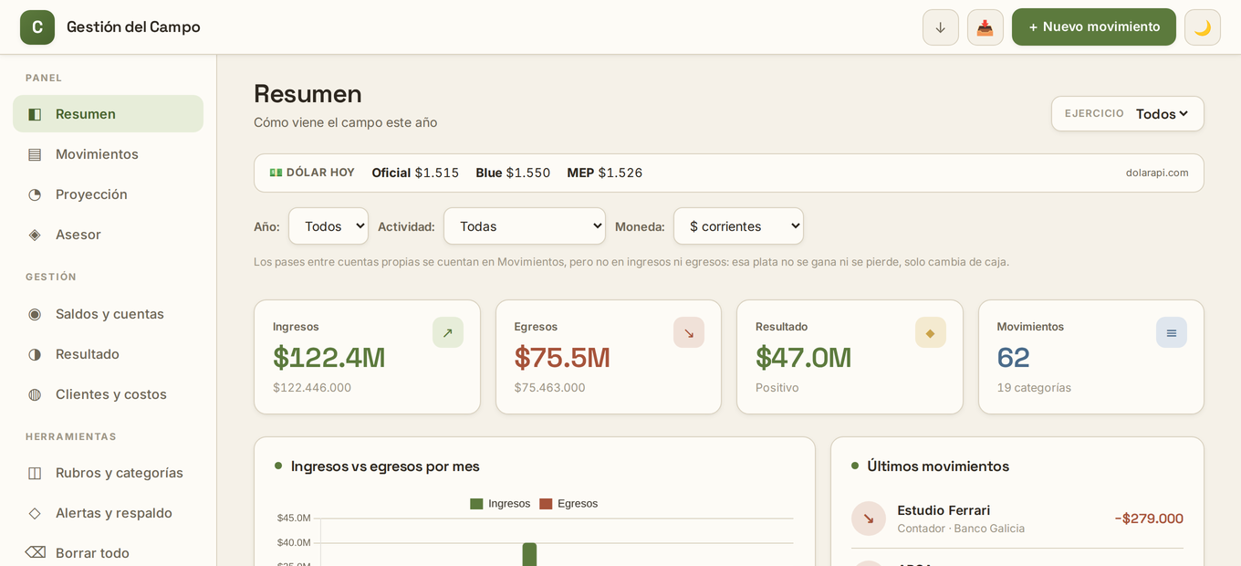Click the Nuevo movimiento button
The height and width of the screenshot is (566, 1241).
tap(1094, 27)
